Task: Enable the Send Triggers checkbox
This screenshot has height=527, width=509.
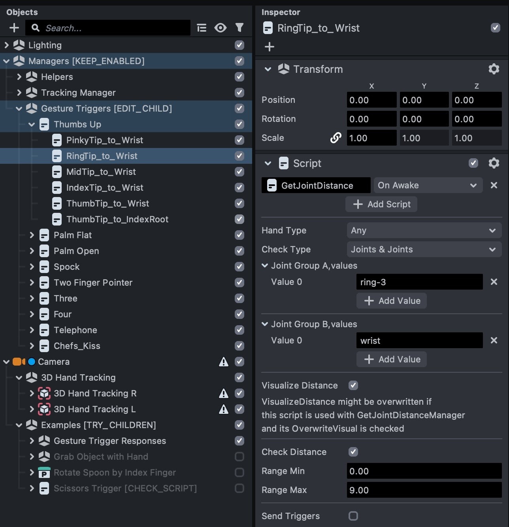Action: [353, 516]
